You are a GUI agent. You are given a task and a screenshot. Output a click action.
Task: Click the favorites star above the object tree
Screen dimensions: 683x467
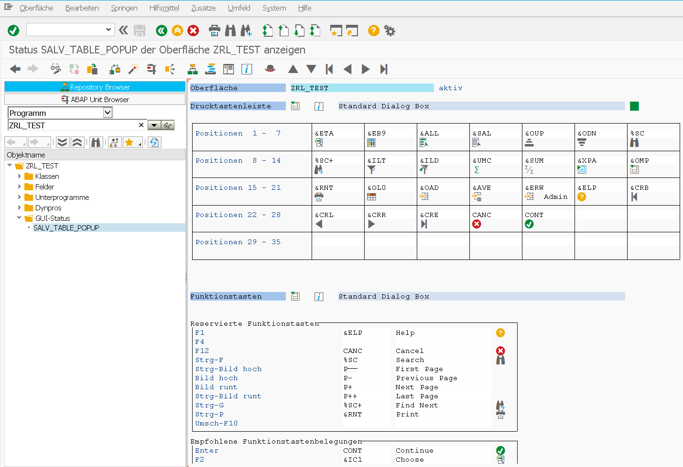tap(129, 142)
